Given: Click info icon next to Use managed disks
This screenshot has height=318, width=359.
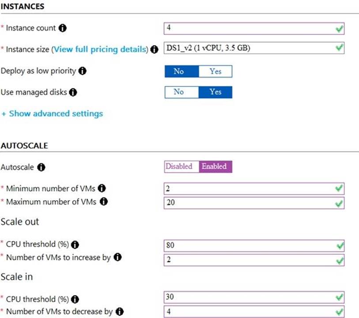Looking at the screenshot, I should point(73,92).
